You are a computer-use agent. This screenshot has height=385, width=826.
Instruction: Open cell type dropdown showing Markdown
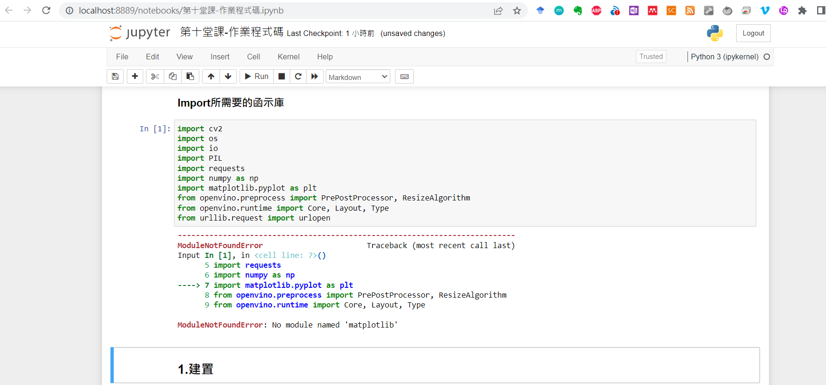point(358,77)
